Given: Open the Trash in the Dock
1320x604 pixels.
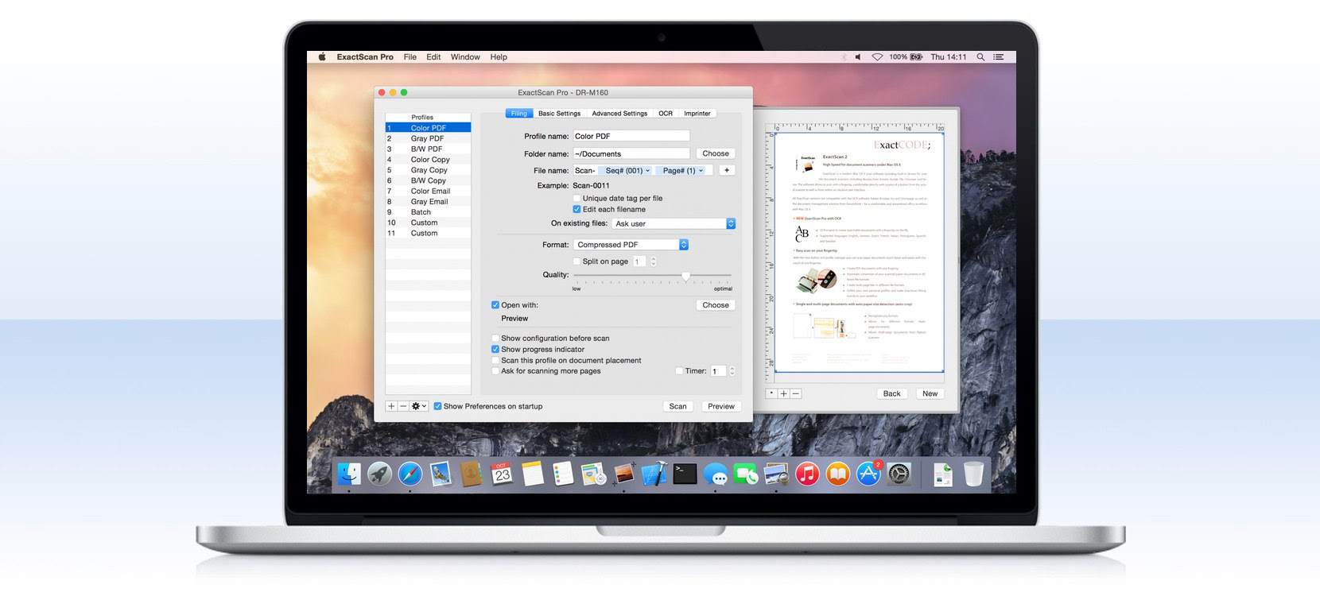Looking at the screenshot, I should point(973,474).
